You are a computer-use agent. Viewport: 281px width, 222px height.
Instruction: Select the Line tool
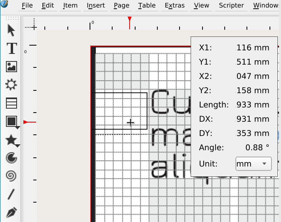(11, 194)
